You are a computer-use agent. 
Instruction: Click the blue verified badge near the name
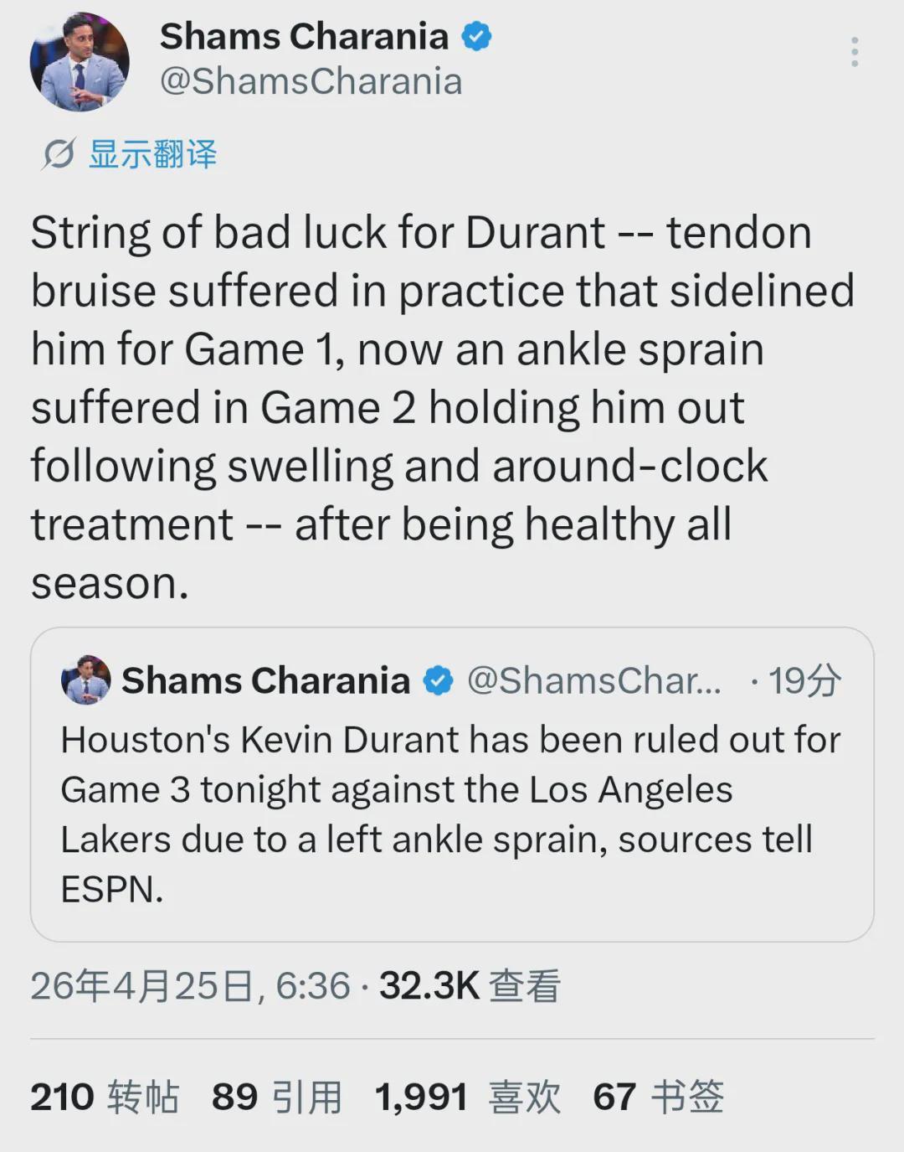click(x=477, y=37)
